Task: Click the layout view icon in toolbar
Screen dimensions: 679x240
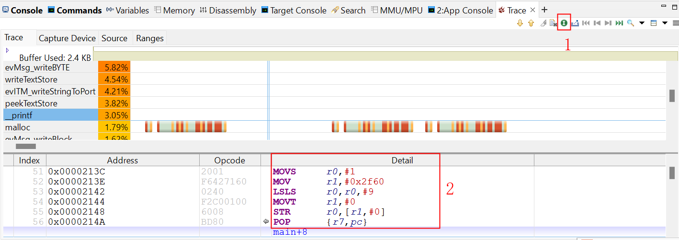Action: pyautogui.click(x=654, y=23)
